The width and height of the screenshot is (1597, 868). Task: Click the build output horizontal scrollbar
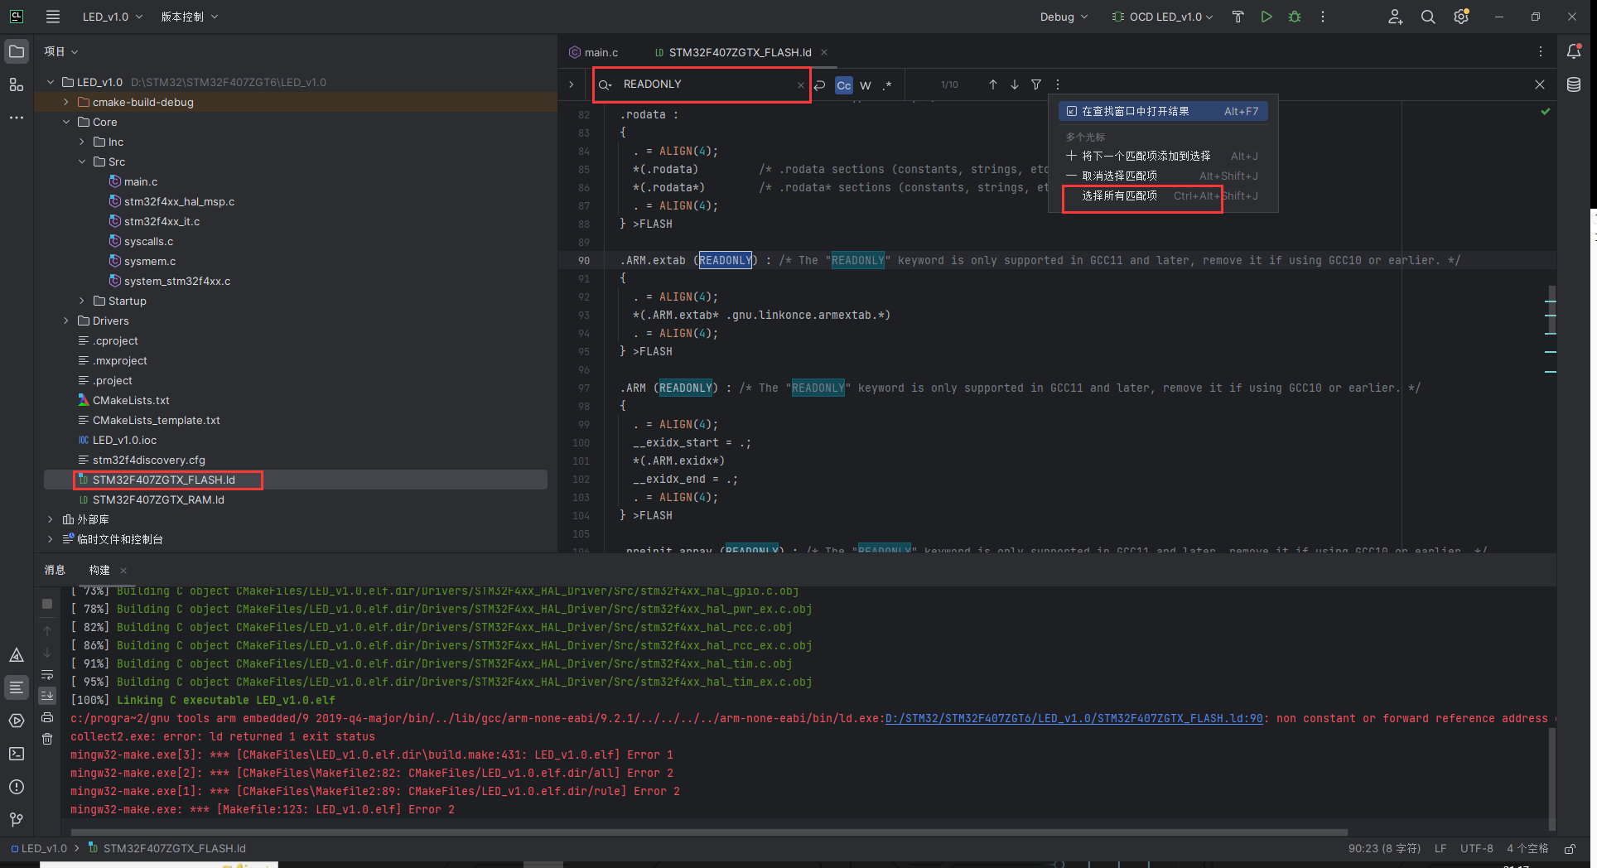(x=709, y=832)
